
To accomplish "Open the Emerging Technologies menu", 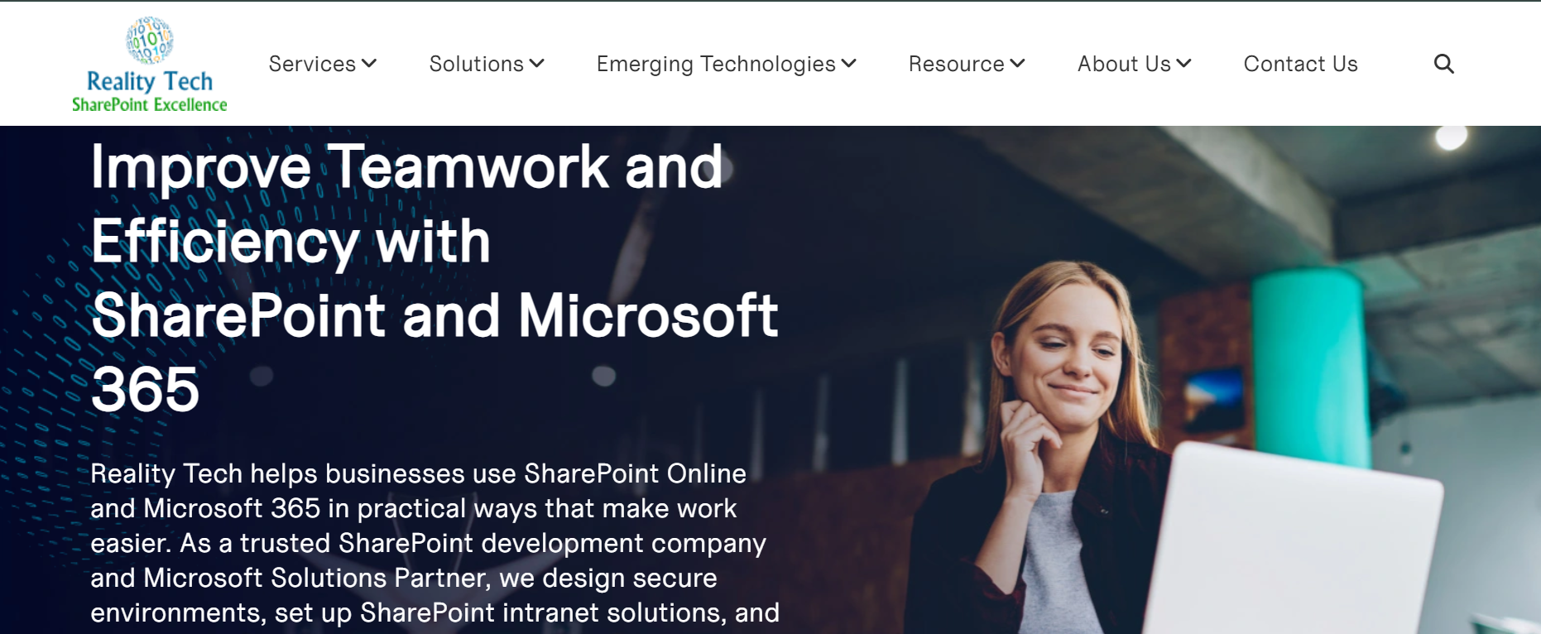I will [727, 64].
